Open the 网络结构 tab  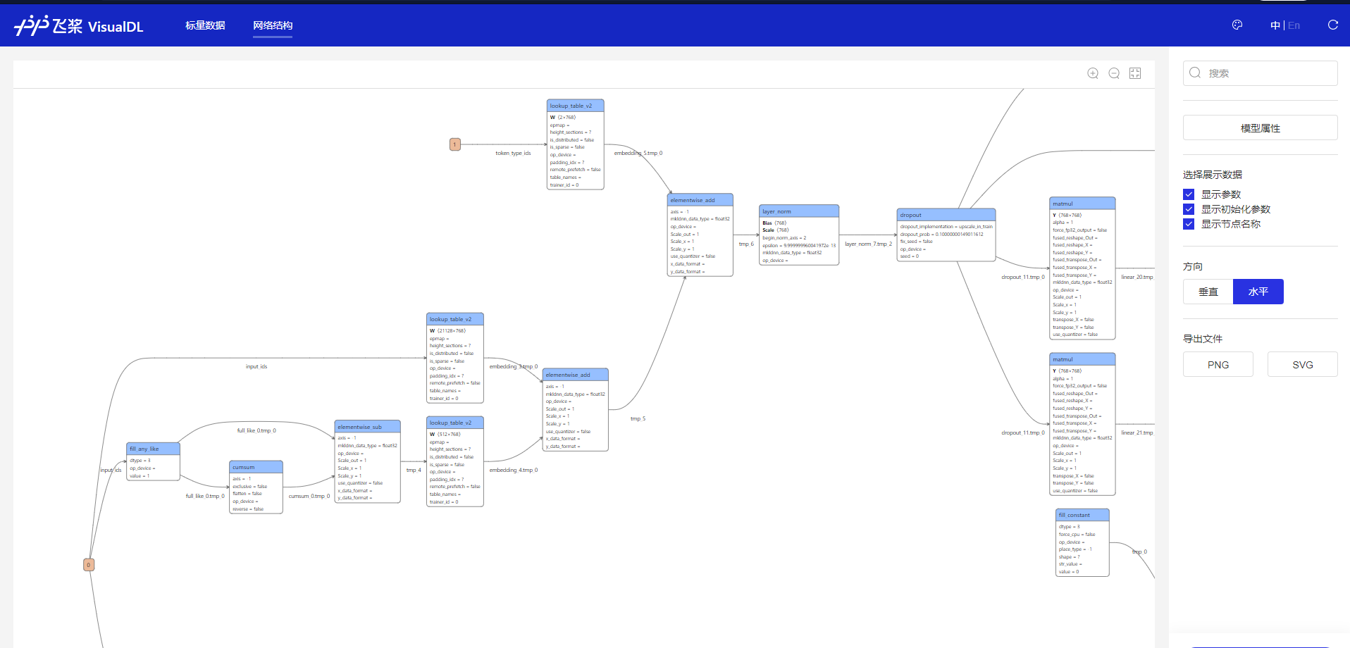tap(273, 25)
